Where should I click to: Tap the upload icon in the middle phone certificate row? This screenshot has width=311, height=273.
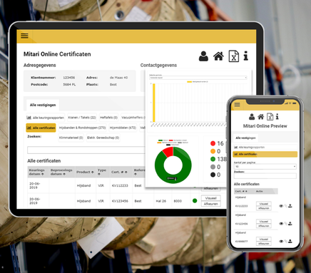click(290, 224)
